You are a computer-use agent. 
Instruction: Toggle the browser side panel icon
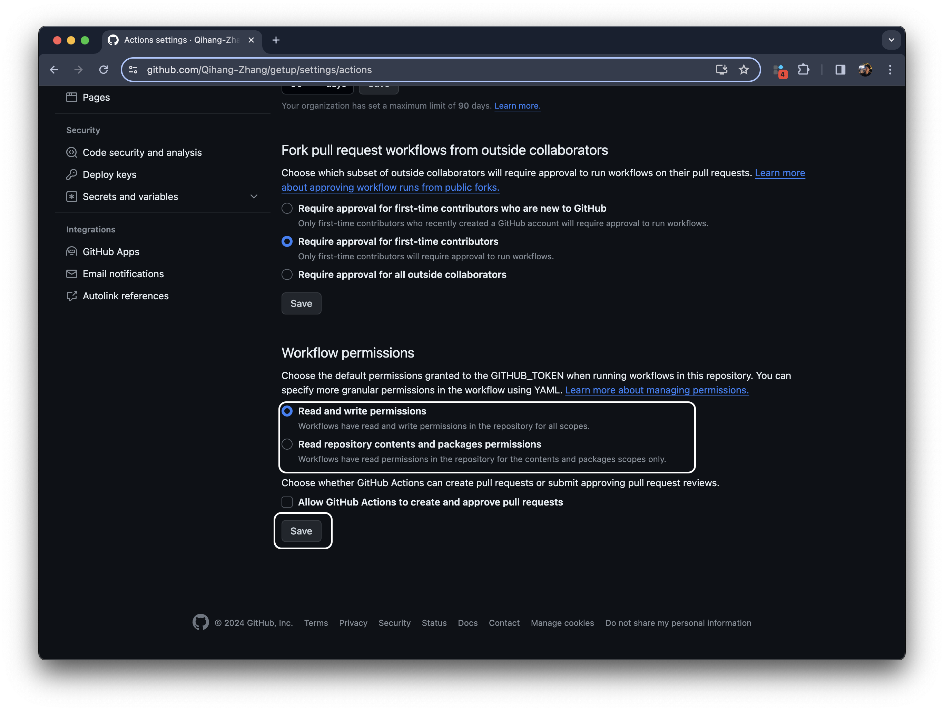click(x=840, y=70)
